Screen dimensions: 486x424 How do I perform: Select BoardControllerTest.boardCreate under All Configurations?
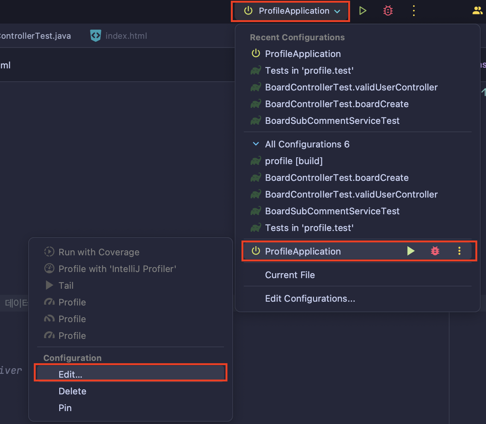tap(357, 177)
